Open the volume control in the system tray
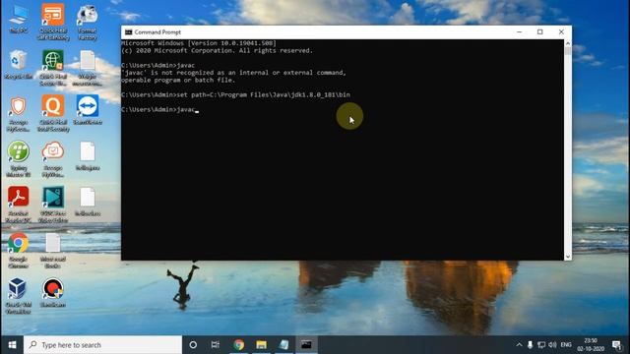 553,345
